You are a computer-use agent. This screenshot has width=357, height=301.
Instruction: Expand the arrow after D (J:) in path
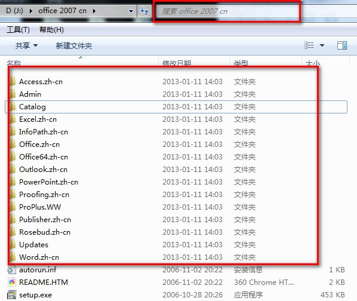(x=30, y=11)
